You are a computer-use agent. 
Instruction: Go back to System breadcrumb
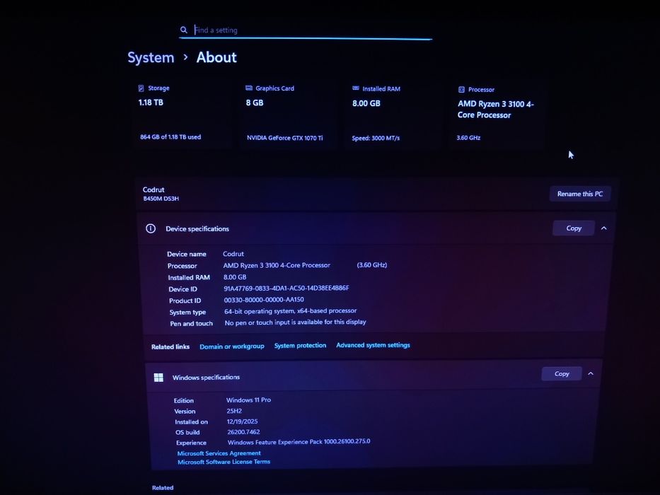[151, 58]
